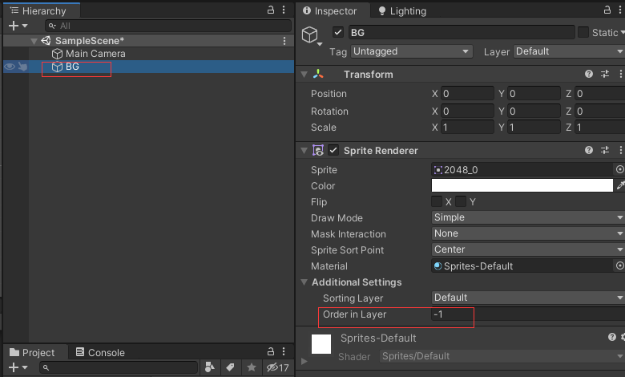Collapse the Sprite Renderer component foldout
Screen dimensions: 625x377
(x=304, y=151)
